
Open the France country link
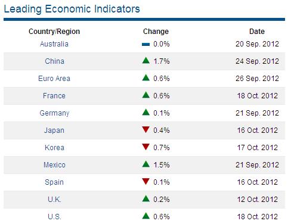[54, 96]
